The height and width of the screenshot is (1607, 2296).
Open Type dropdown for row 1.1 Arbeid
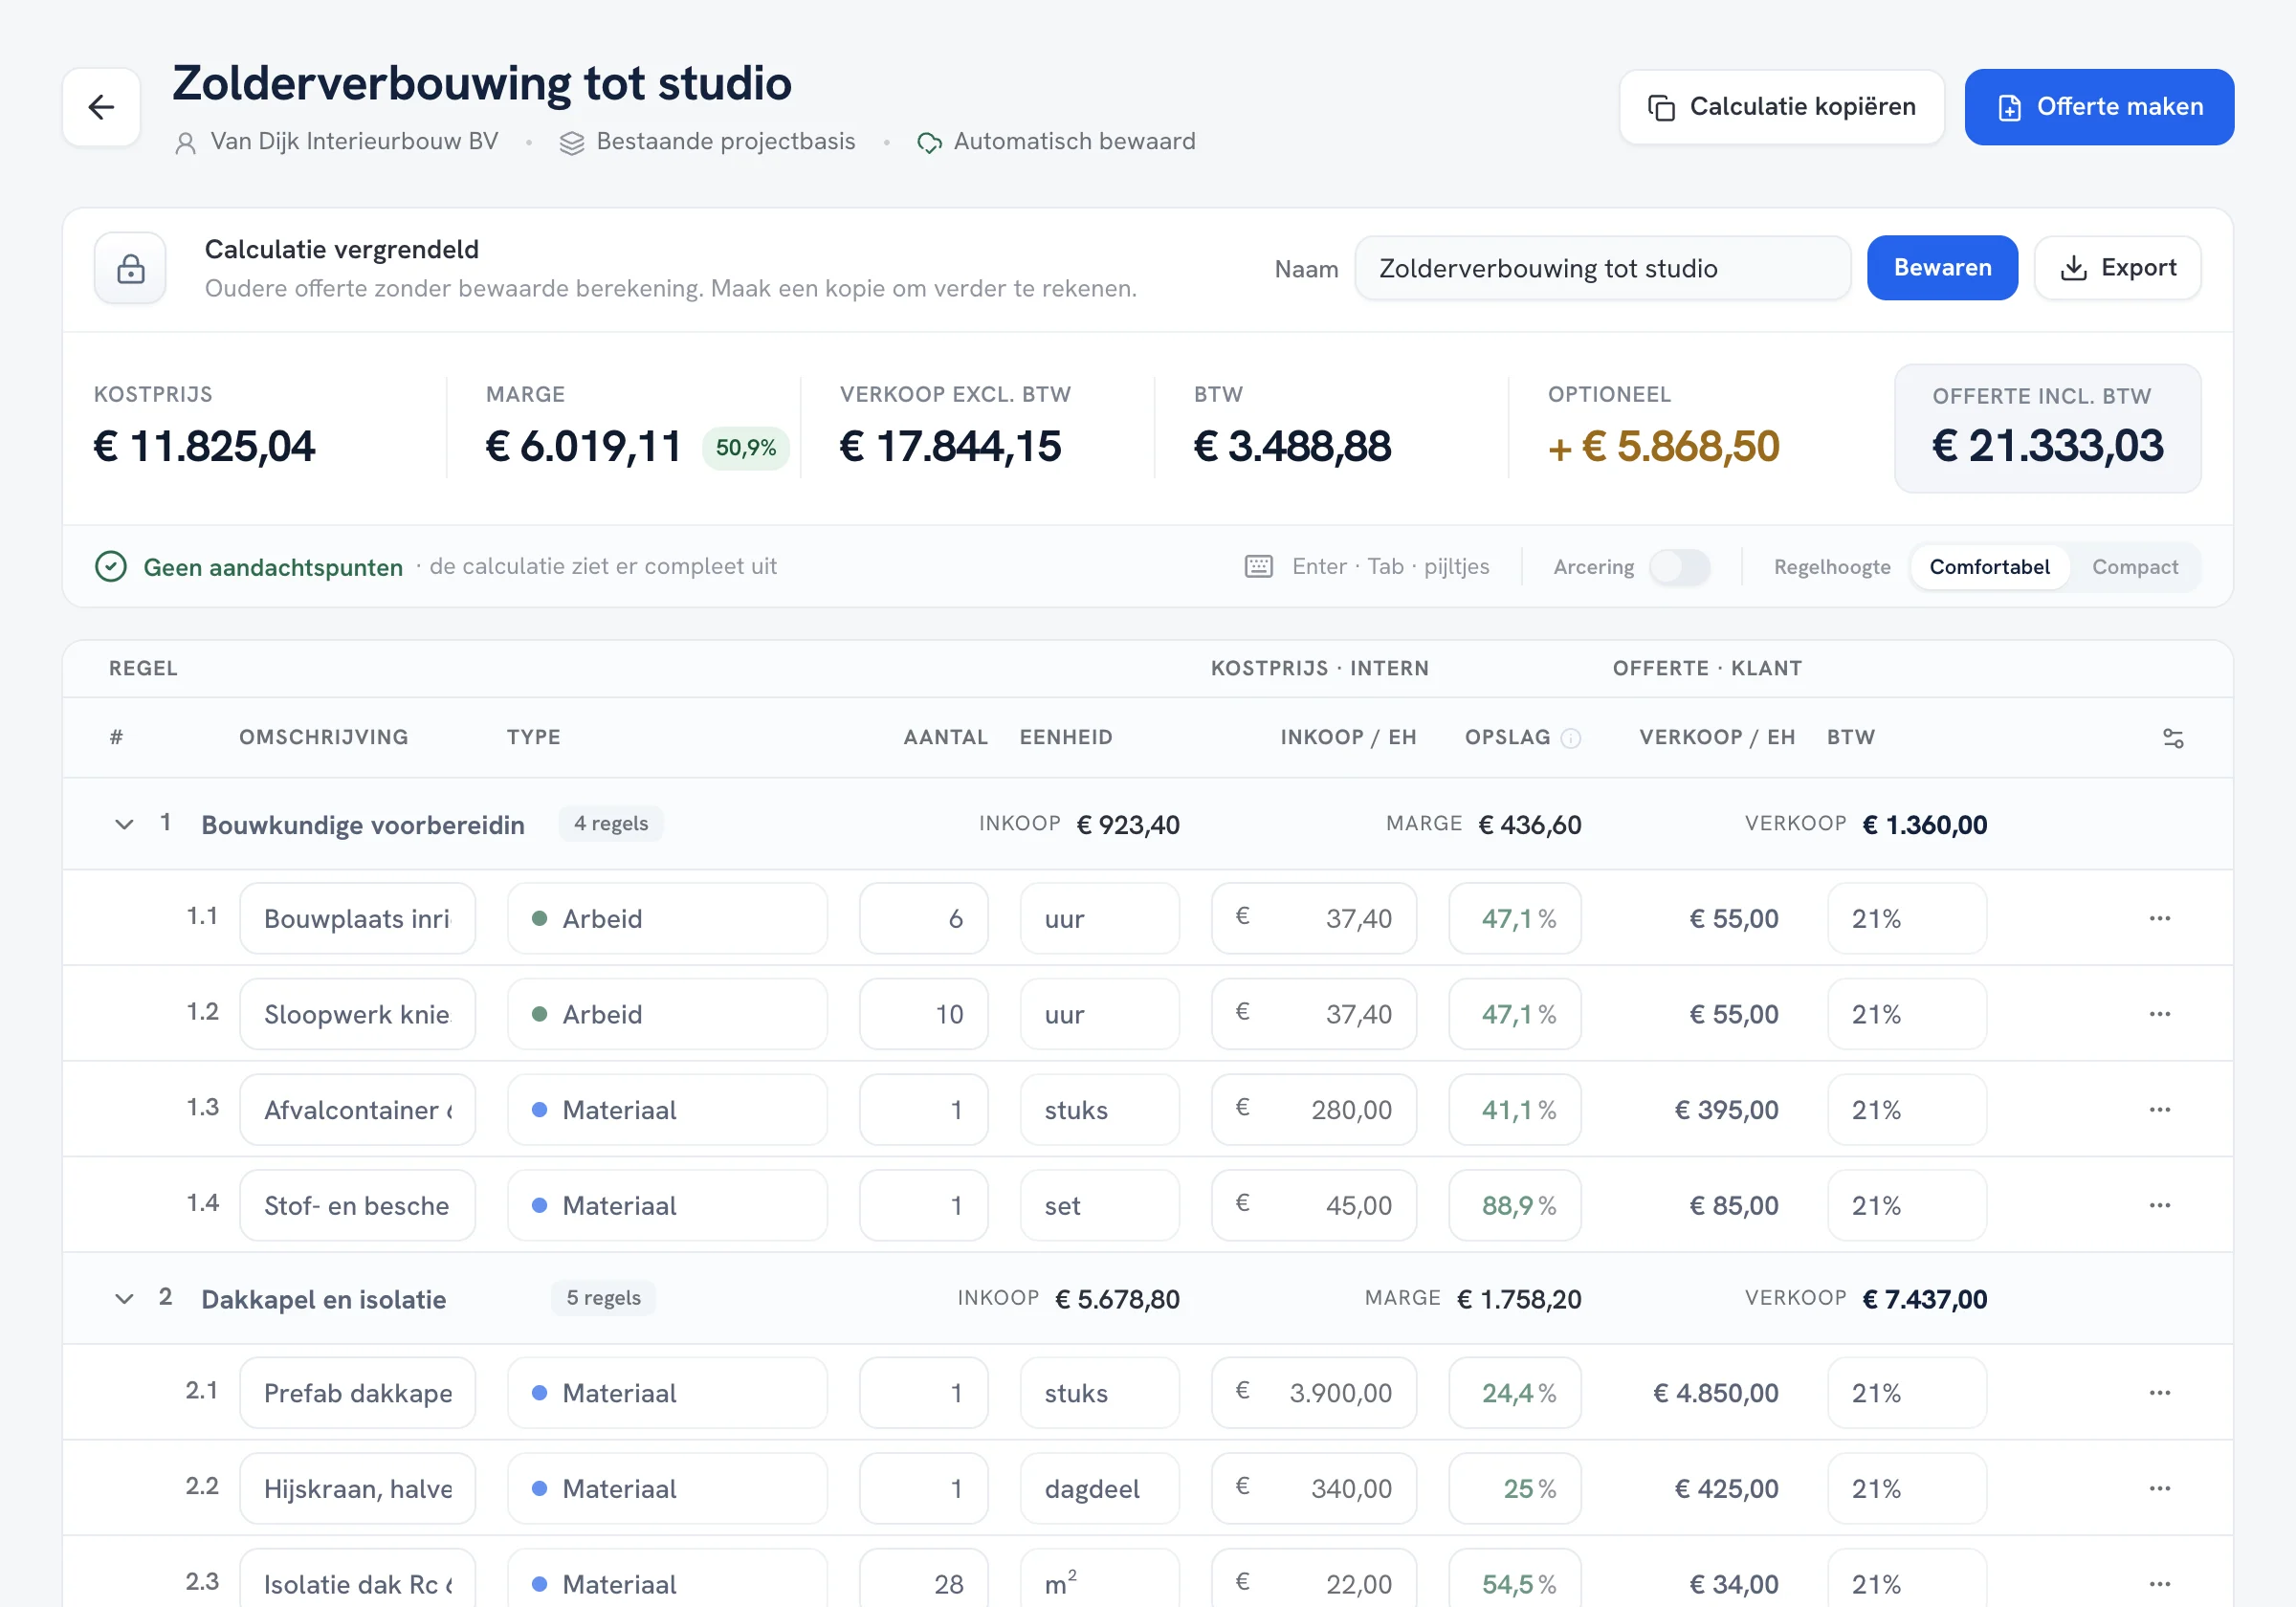pyautogui.click(x=667, y=918)
